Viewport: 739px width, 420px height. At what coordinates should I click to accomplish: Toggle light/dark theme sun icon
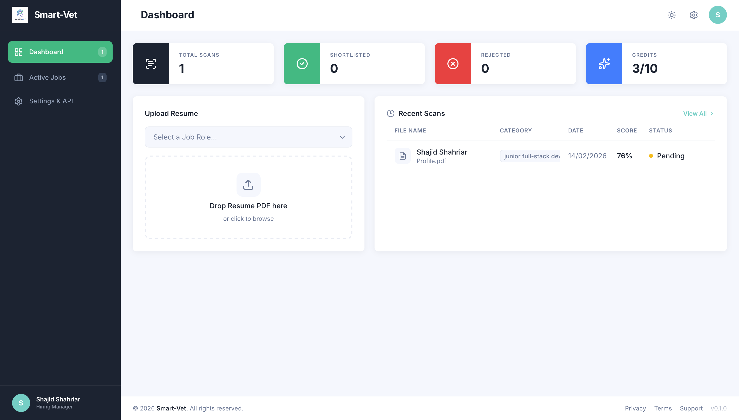pyautogui.click(x=671, y=15)
